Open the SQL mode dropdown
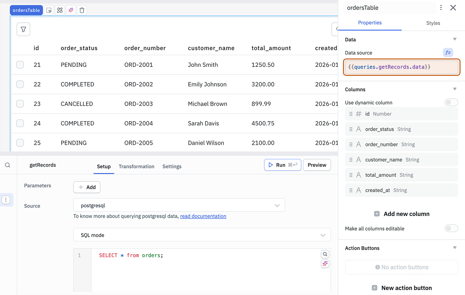 coord(202,235)
